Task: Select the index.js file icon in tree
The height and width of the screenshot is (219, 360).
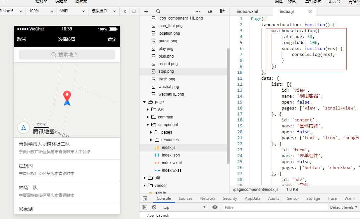Action: coord(157,148)
